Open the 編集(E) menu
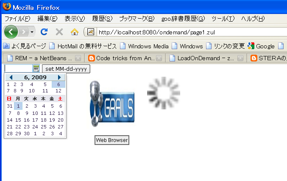 (x=47, y=19)
